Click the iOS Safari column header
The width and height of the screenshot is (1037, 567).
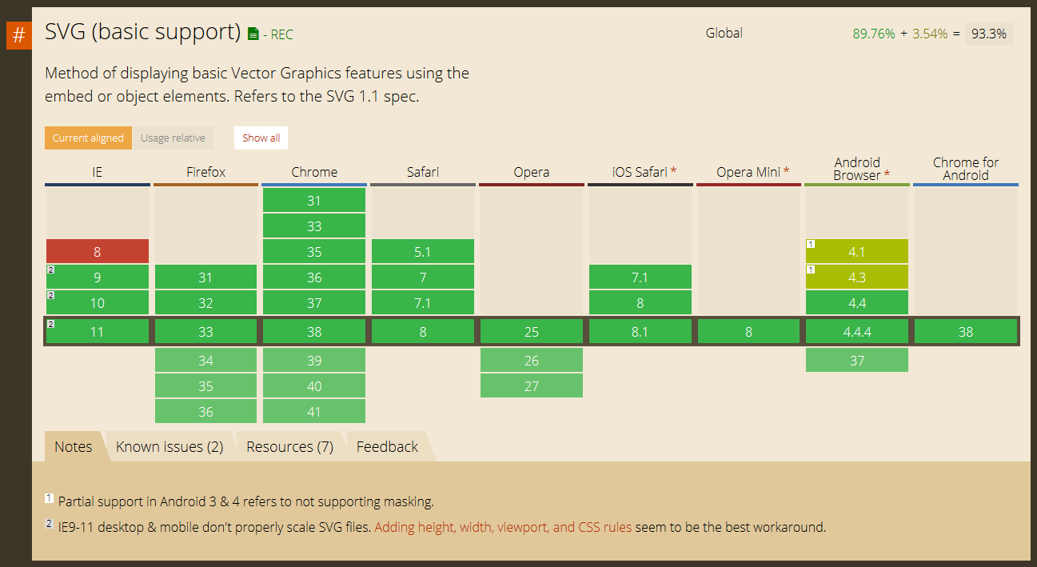640,172
